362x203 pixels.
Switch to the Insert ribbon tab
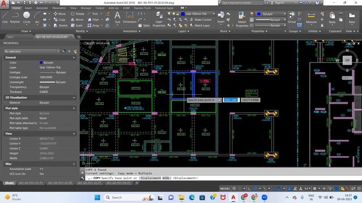[x=28, y=8]
